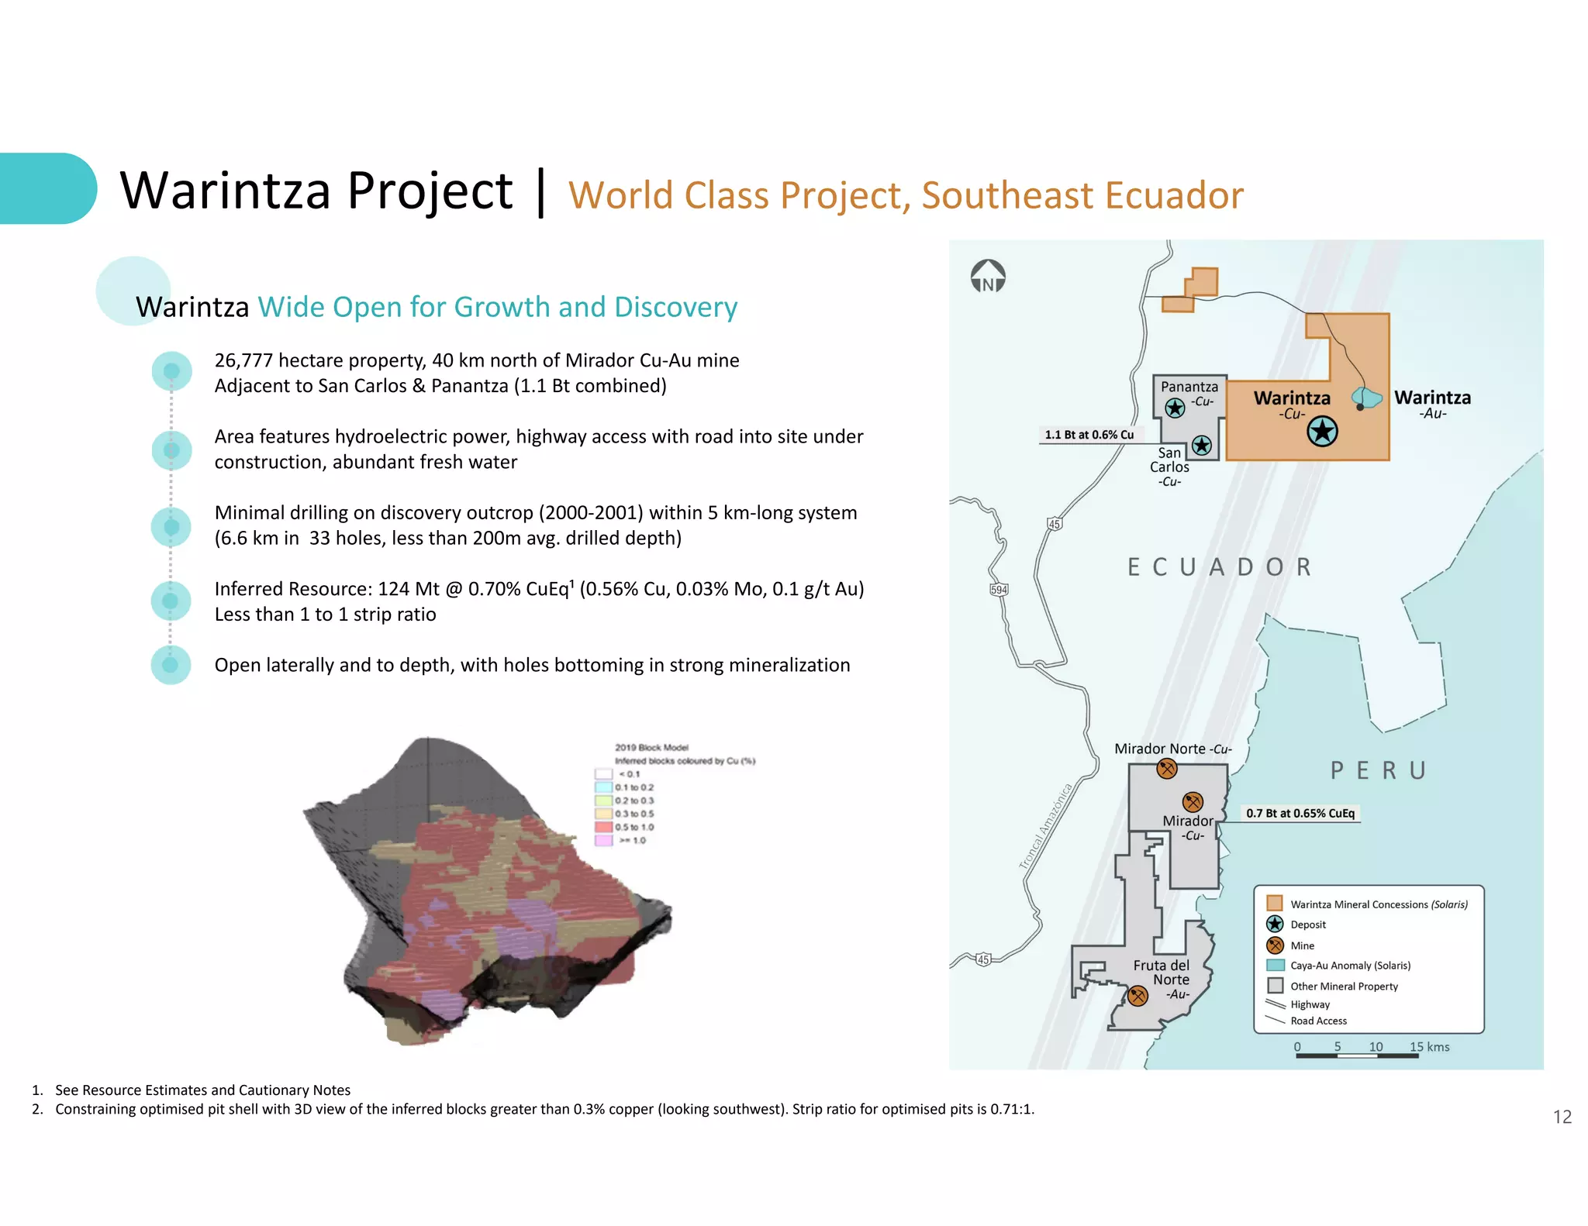Click highway 45 shield near Fruta del Norte
The width and height of the screenshot is (1588, 1226).
pyautogui.click(x=983, y=959)
